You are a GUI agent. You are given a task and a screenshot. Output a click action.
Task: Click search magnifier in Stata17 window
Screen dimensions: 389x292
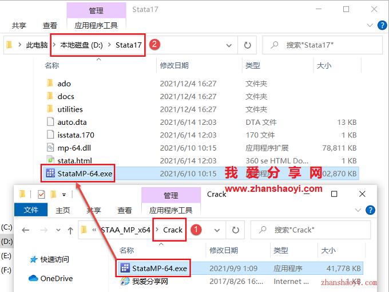(274, 45)
